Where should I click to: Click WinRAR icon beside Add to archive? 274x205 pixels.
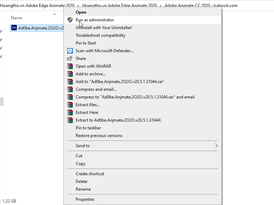(x=70, y=74)
